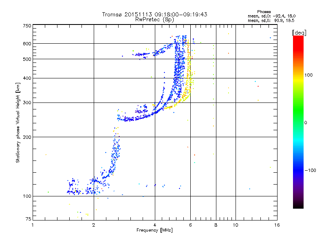Viewport: 326px width, 245px height.
Task: Click the y-axis tick label '750'
Action: pos(27,26)
